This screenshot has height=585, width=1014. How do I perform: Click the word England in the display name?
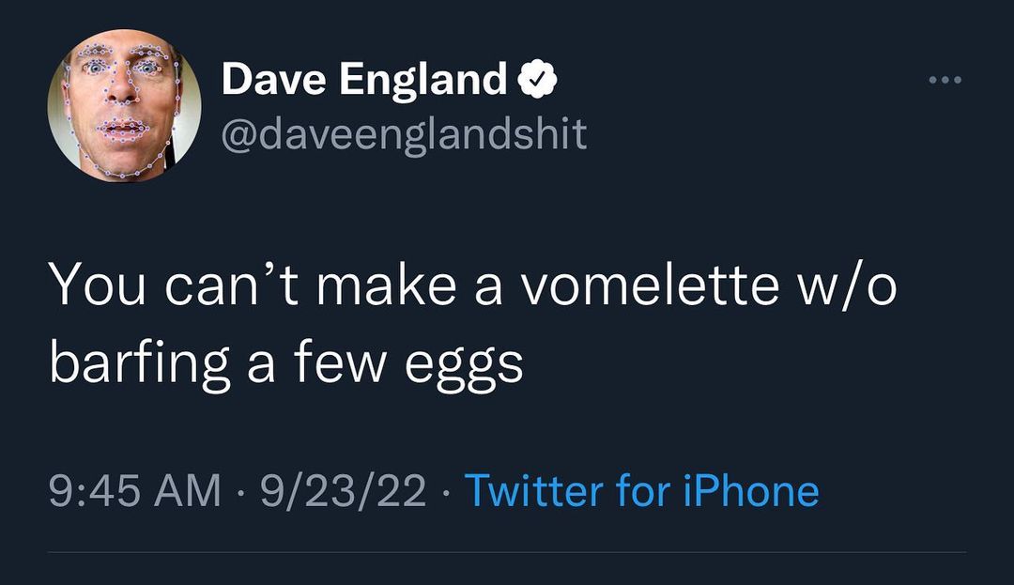(422, 82)
